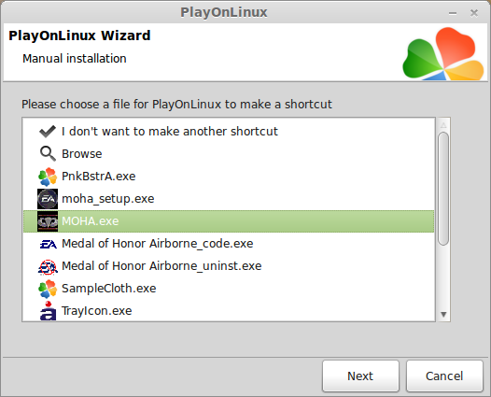
Task: Click the TrayIcon.exe letter icon
Action: [x=48, y=311]
